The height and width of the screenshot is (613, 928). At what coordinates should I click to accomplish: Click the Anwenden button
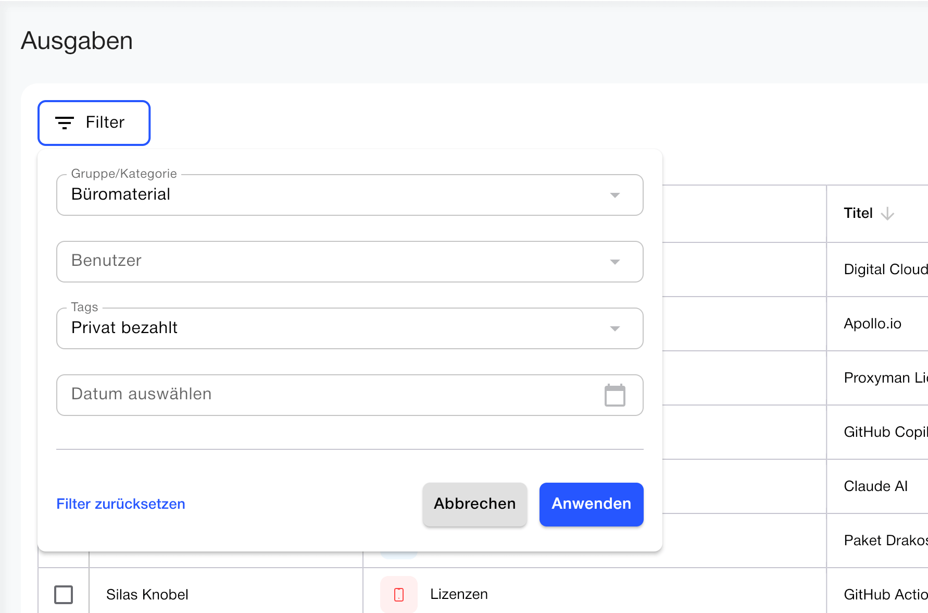tap(591, 504)
